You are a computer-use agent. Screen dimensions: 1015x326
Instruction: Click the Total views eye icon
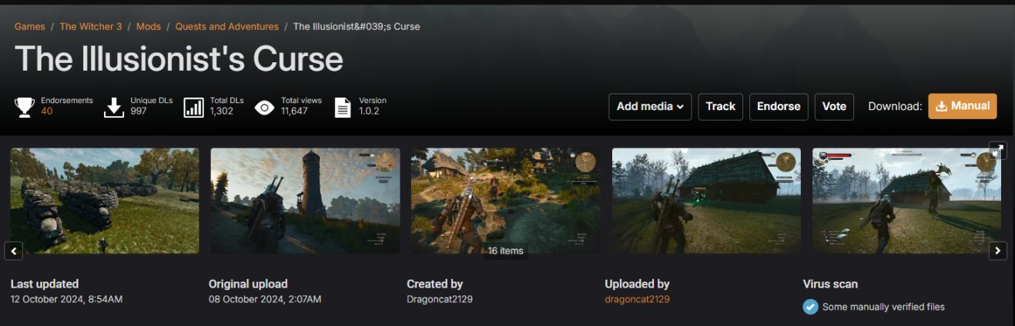[265, 107]
